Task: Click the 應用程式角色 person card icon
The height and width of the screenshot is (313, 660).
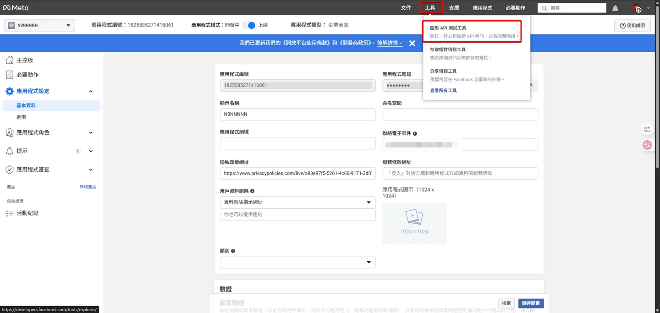Action: [9, 132]
